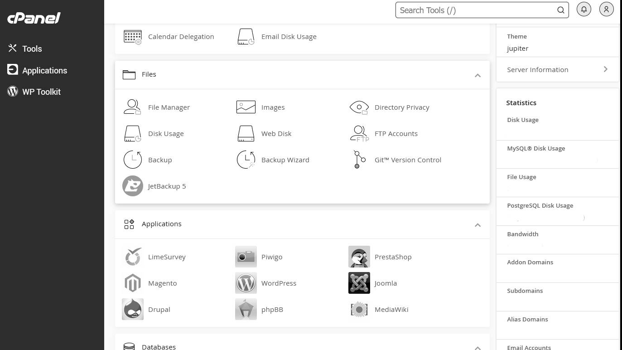This screenshot has height=350, width=622.
Task: Open Applications in the sidebar
Action: [x=37, y=70]
